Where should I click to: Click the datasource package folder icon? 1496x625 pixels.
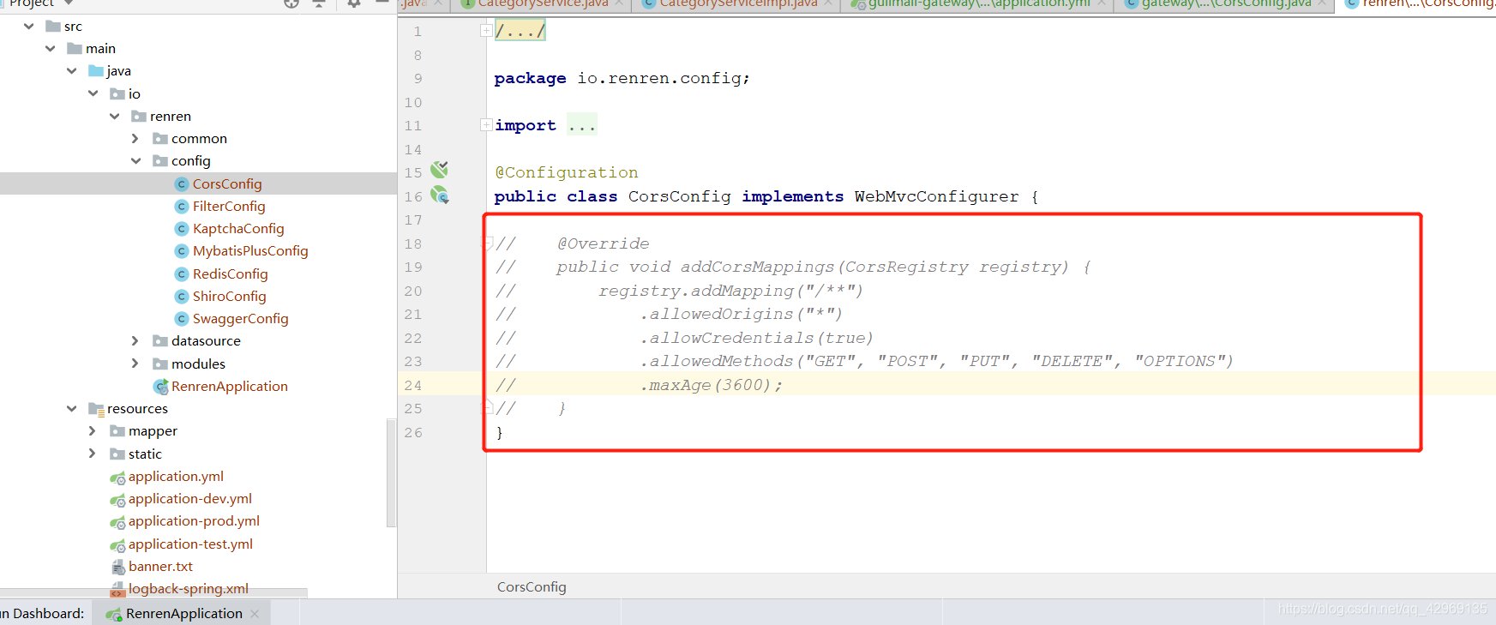point(160,341)
